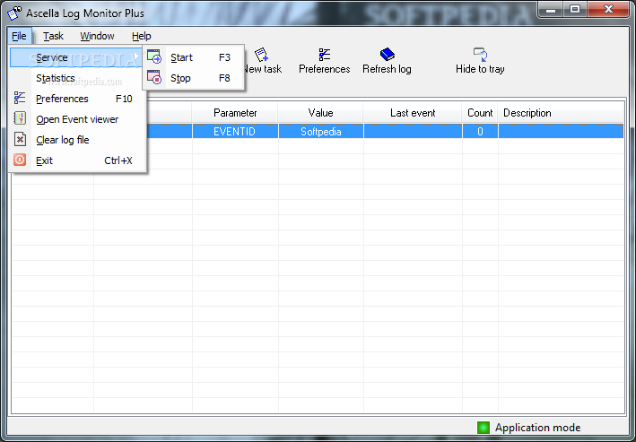Minimize the Ascella Log Monitor window
The height and width of the screenshot is (442, 636).
[551, 10]
